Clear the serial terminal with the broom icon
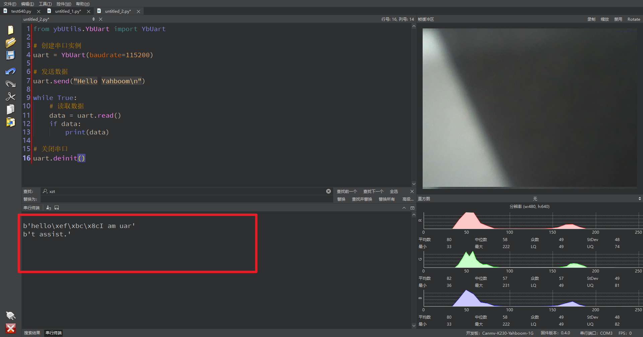This screenshot has width=643, height=337. 49,208
